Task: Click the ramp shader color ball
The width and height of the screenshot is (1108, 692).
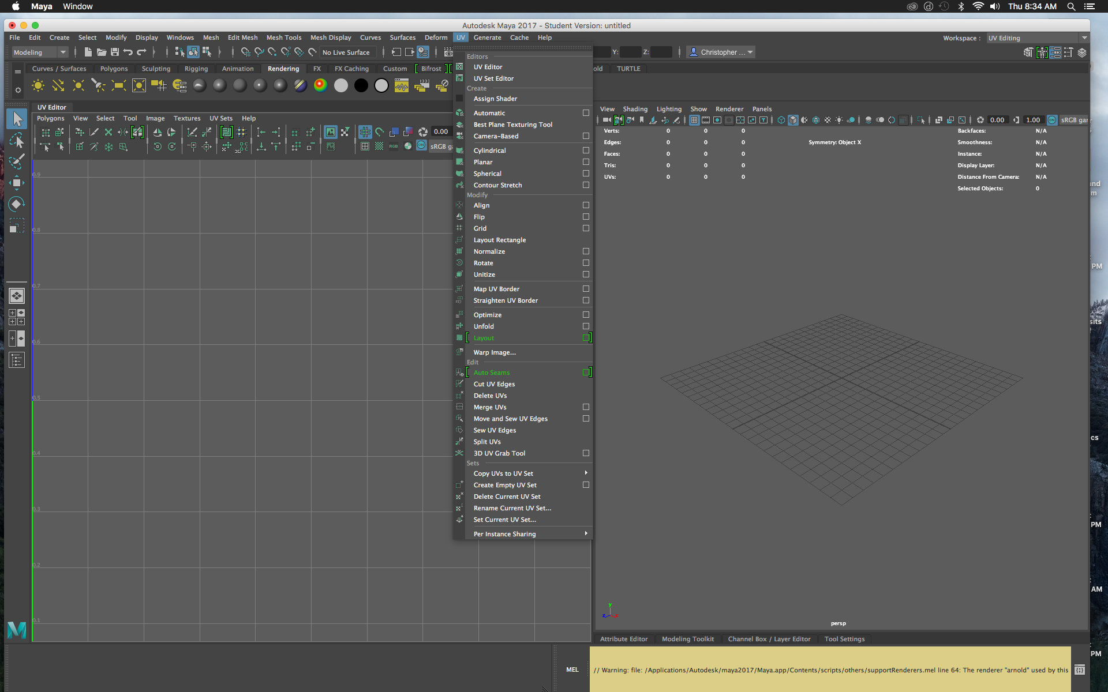Action: [320, 86]
